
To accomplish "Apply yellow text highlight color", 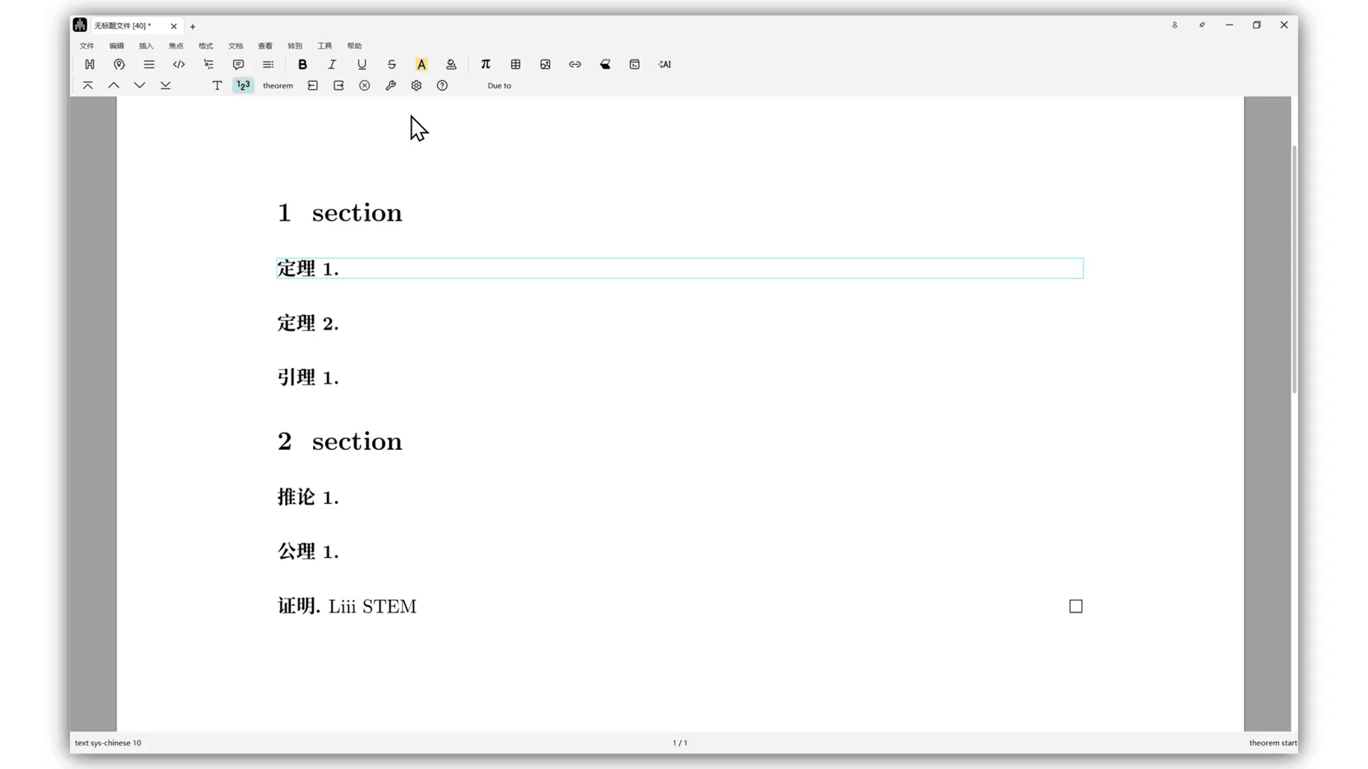I will [421, 64].
